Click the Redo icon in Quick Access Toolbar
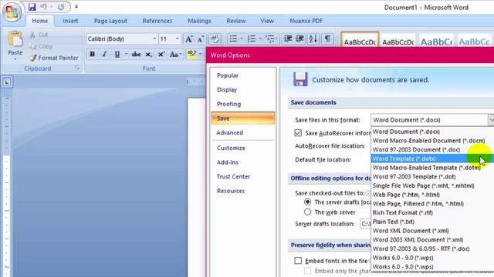The width and height of the screenshot is (494, 277). point(61,7)
